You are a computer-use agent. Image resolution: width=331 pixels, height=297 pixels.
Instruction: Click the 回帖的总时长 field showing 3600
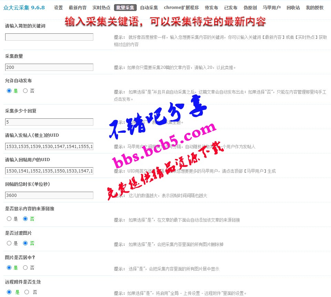pos(49,195)
